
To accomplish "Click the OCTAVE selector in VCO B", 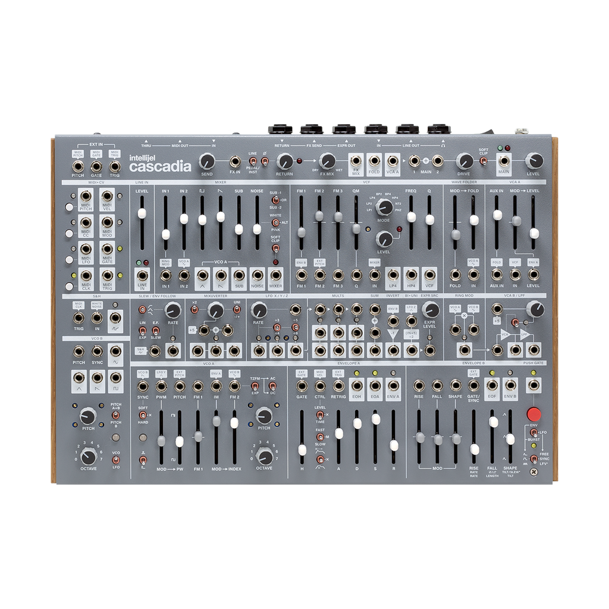I will pos(87,456).
